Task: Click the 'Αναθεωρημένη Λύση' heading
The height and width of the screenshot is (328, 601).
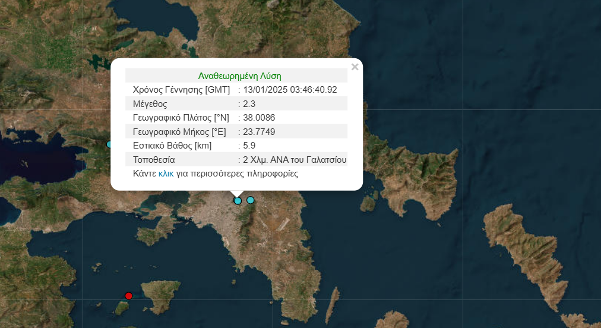Action: (x=239, y=76)
